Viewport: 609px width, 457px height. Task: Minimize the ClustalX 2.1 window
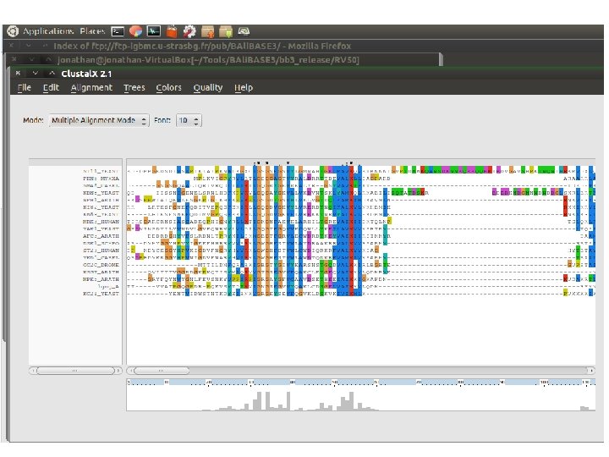35,73
